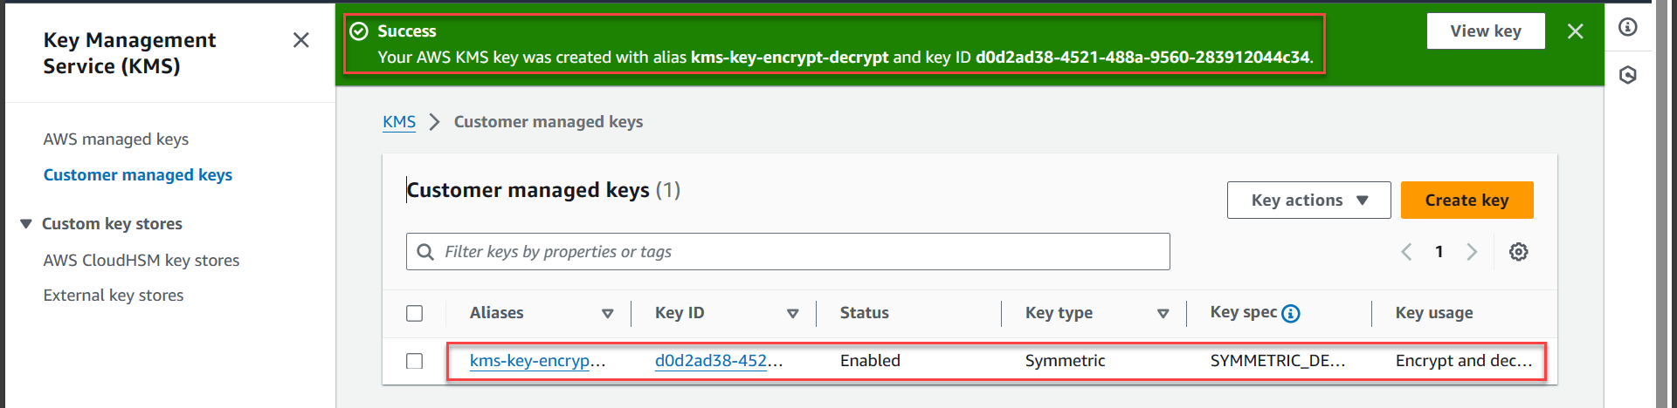
Task: Open AWS CloudHSM key stores
Action: [141, 261]
